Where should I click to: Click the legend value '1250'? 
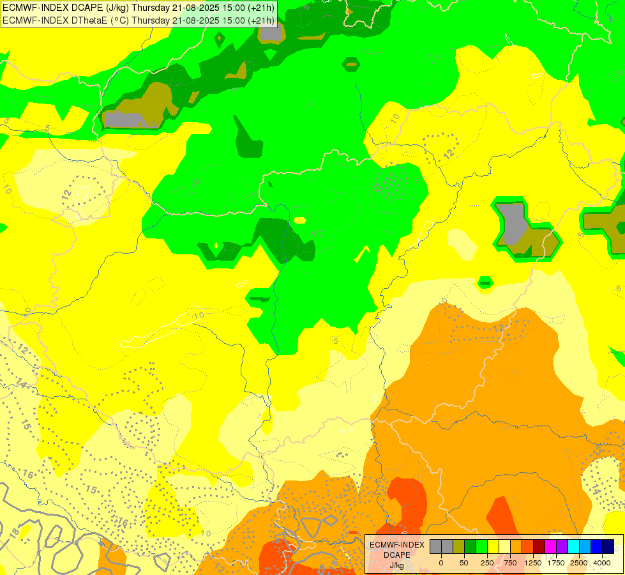point(533,563)
